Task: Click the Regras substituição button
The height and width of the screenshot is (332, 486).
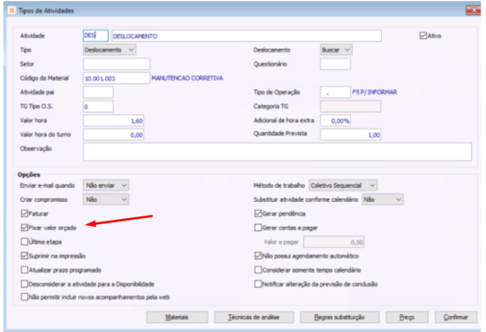Action: tap(340, 317)
